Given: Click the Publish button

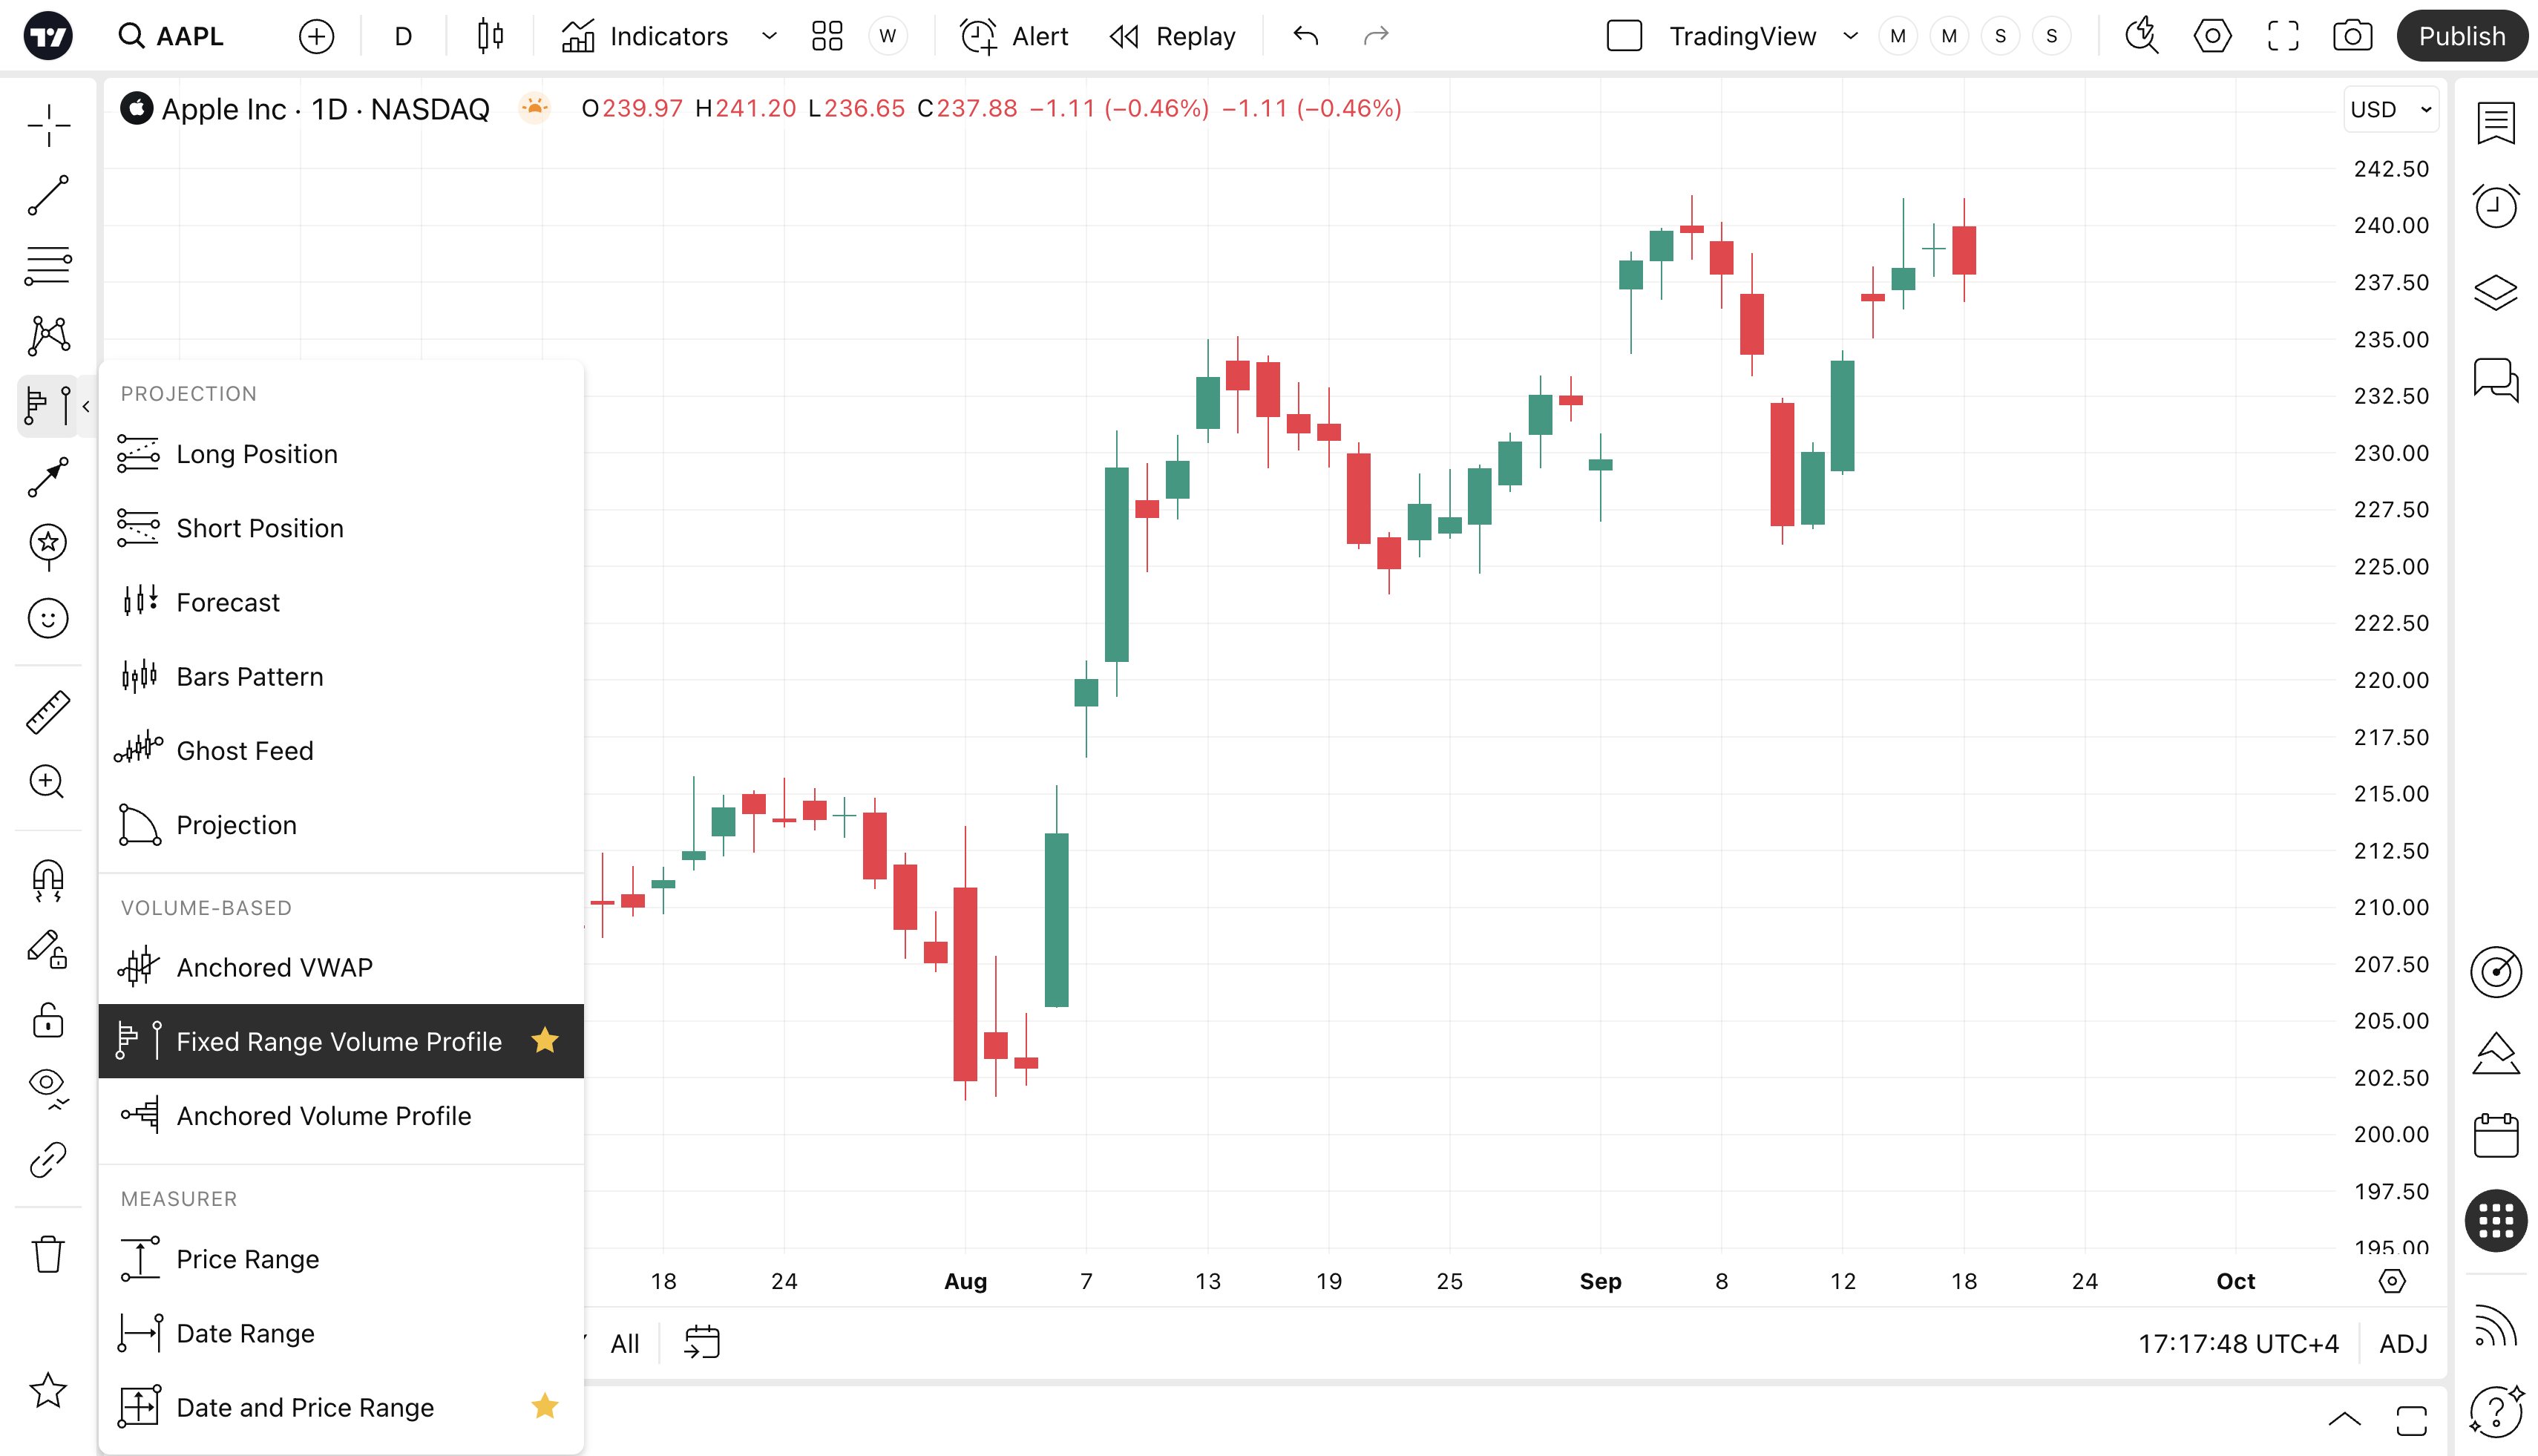Looking at the screenshot, I should click(x=2461, y=37).
